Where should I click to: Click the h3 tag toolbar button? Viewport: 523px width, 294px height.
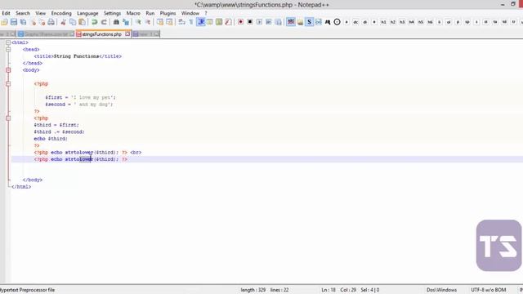pyautogui.click(x=402, y=22)
